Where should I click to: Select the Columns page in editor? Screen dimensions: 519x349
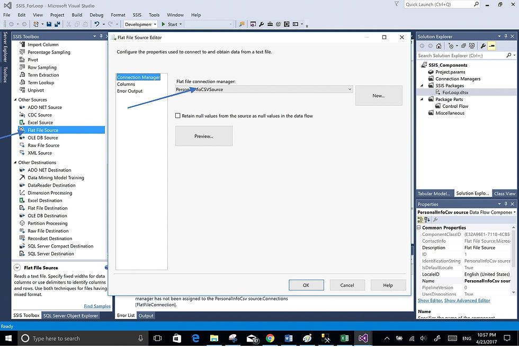[x=126, y=84]
